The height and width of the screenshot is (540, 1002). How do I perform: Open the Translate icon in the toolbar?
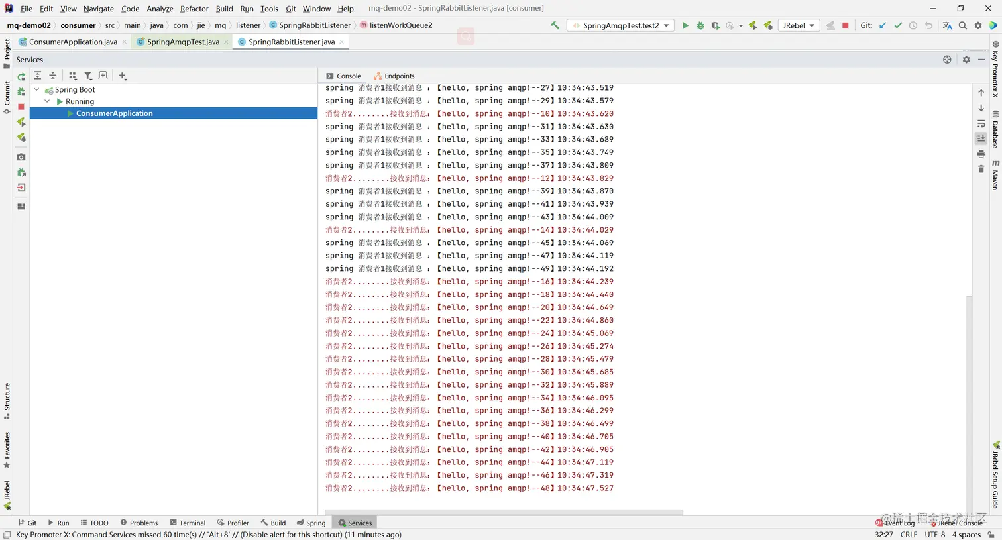coord(947,25)
